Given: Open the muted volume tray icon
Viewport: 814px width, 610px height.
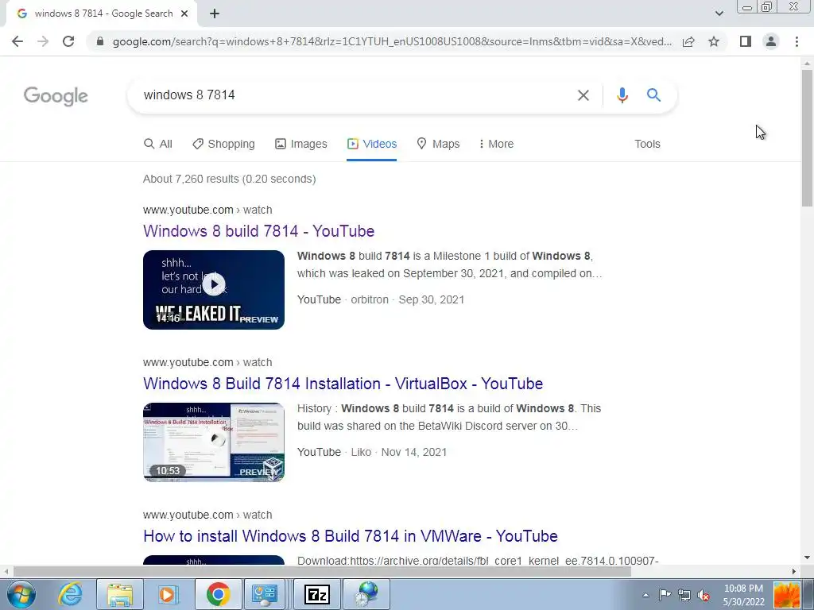Looking at the screenshot, I should [704, 595].
